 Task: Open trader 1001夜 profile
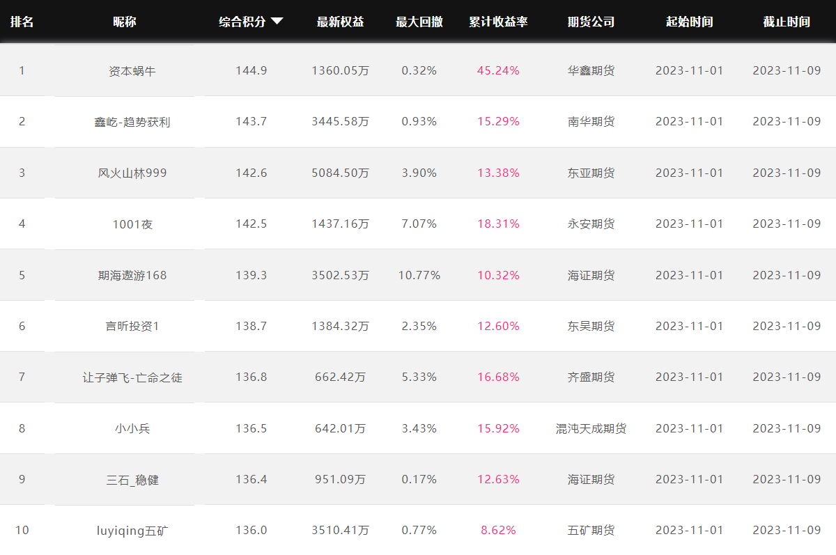pyautogui.click(x=132, y=224)
